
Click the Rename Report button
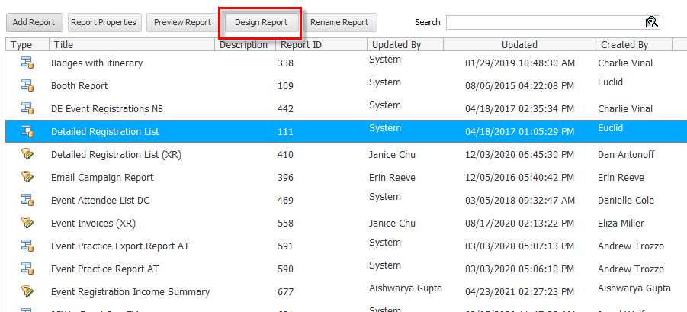point(339,22)
